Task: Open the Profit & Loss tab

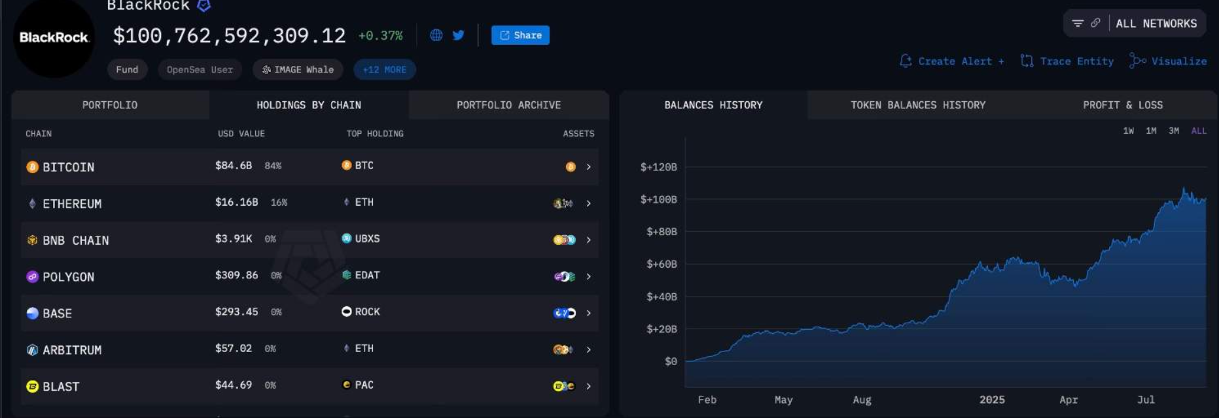Action: (1123, 105)
